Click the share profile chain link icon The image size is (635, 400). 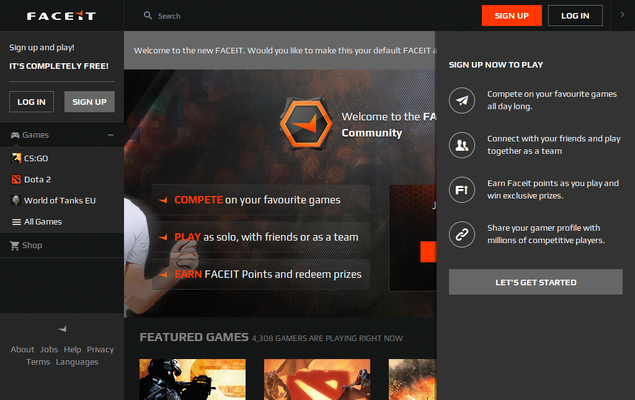pyautogui.click(x=461, y=234)
